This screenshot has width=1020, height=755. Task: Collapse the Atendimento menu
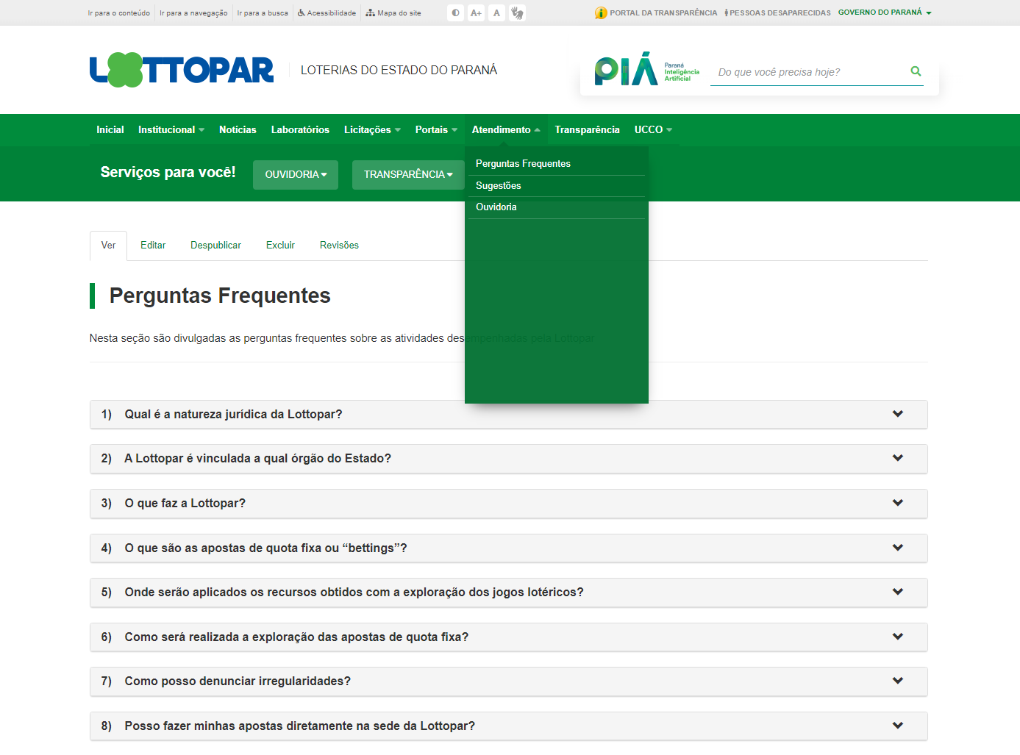pyautogui.click(x=506, y=129)
